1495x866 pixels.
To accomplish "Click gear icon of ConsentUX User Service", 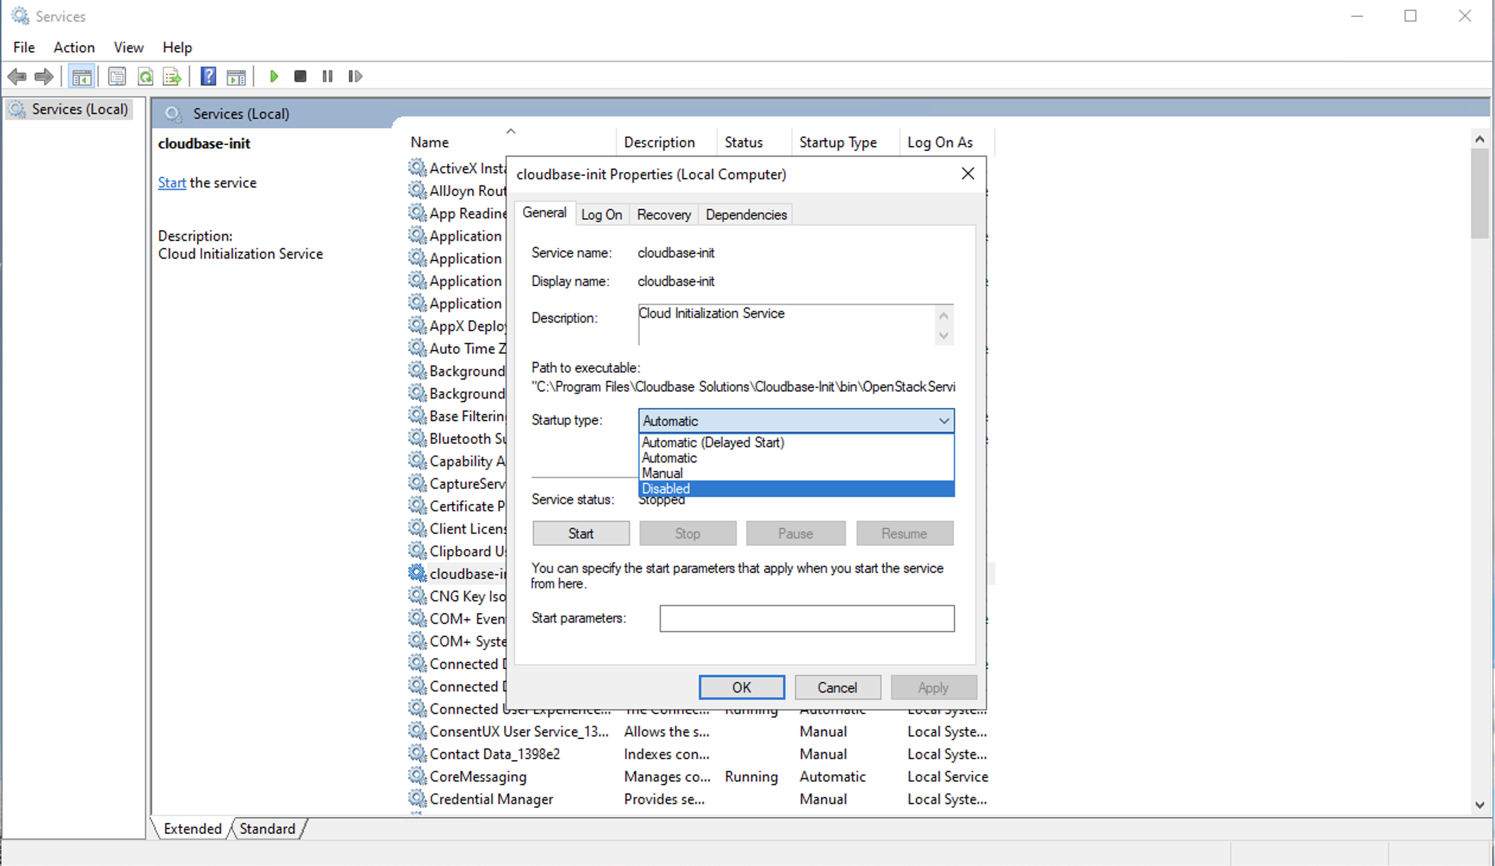I will [x=418, y=731].
